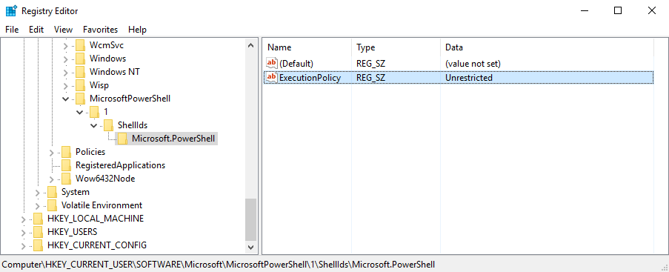Screen dimensions: 669x272
Task: Click the tree pane scroll down arrow
Action: (251, 247)
